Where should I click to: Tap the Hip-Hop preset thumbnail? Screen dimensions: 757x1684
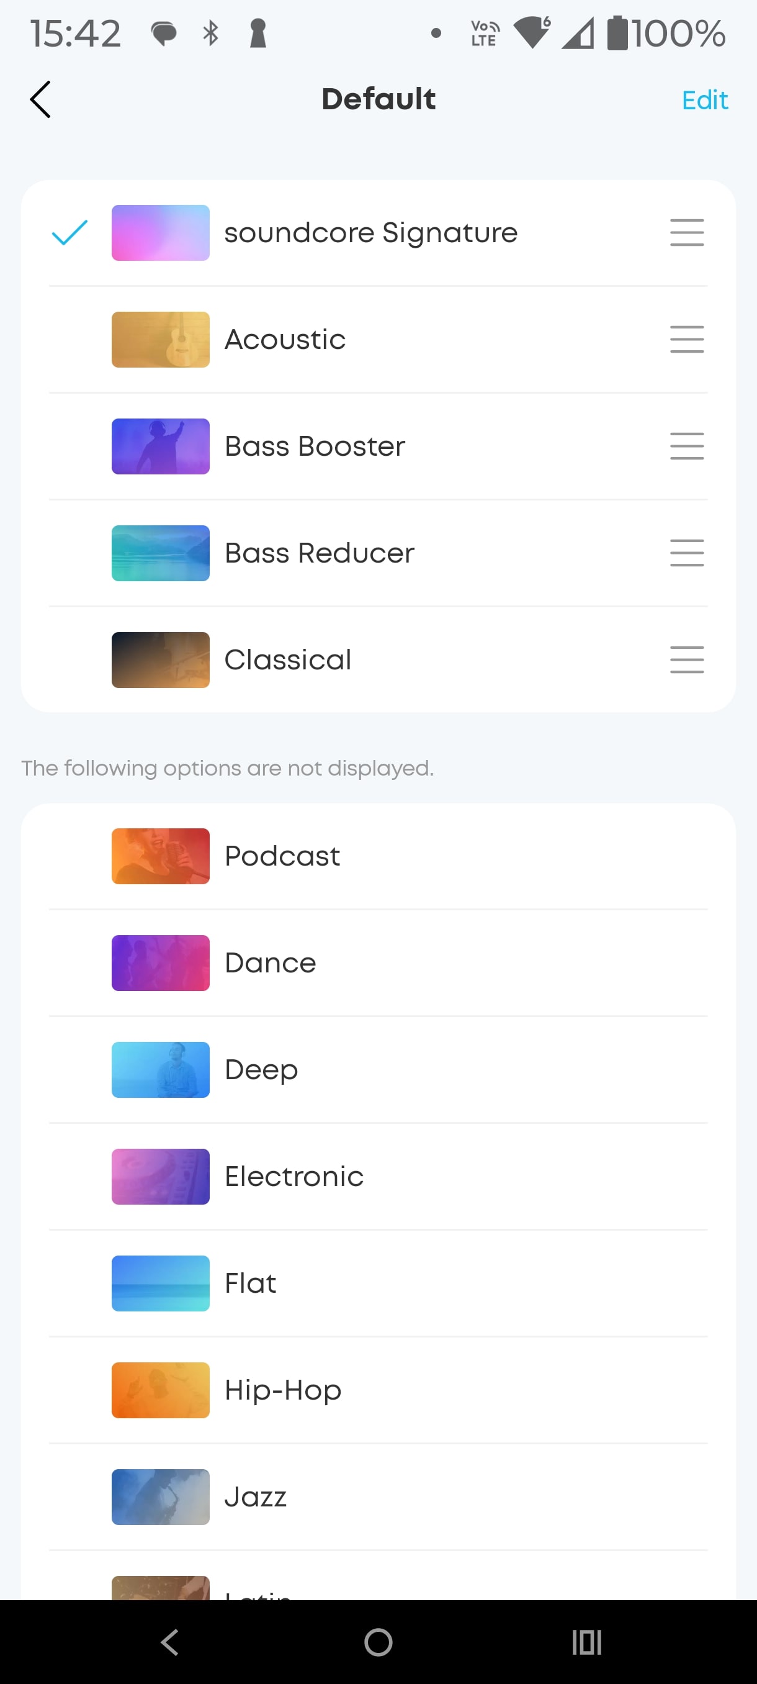click(x=161, y=1390)
